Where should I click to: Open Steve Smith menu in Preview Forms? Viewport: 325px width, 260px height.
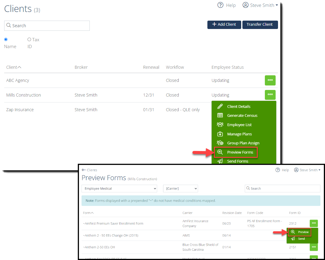[x=307, y=170]
